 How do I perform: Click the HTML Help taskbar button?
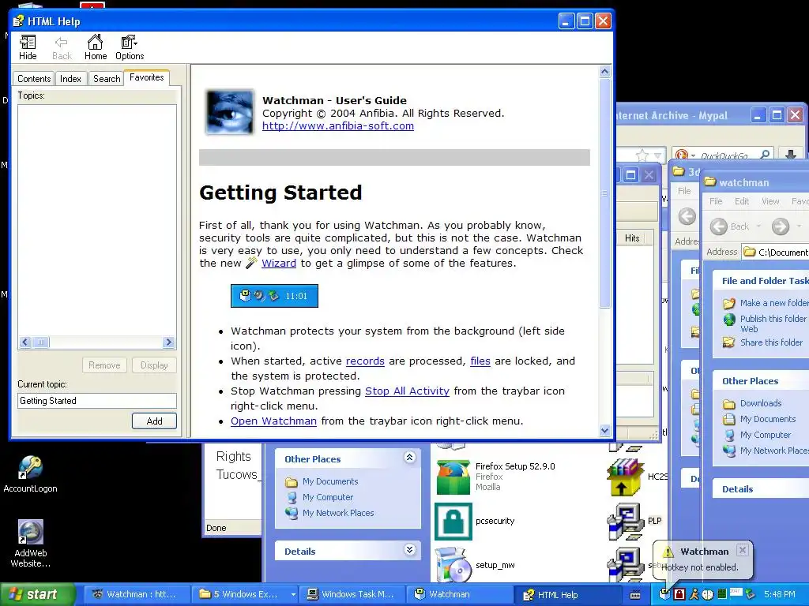pyautogui.click(x=567, y=595)
